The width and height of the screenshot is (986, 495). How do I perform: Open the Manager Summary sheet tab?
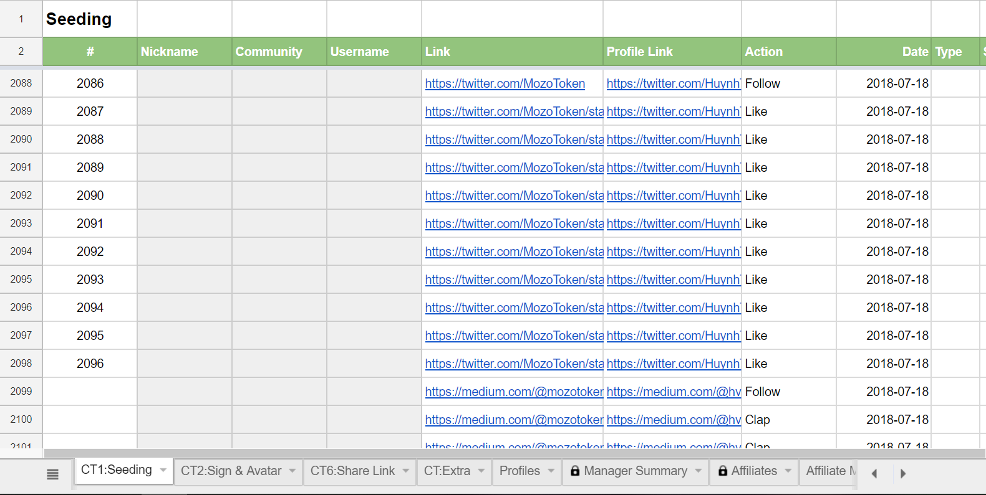click(635, 471)
